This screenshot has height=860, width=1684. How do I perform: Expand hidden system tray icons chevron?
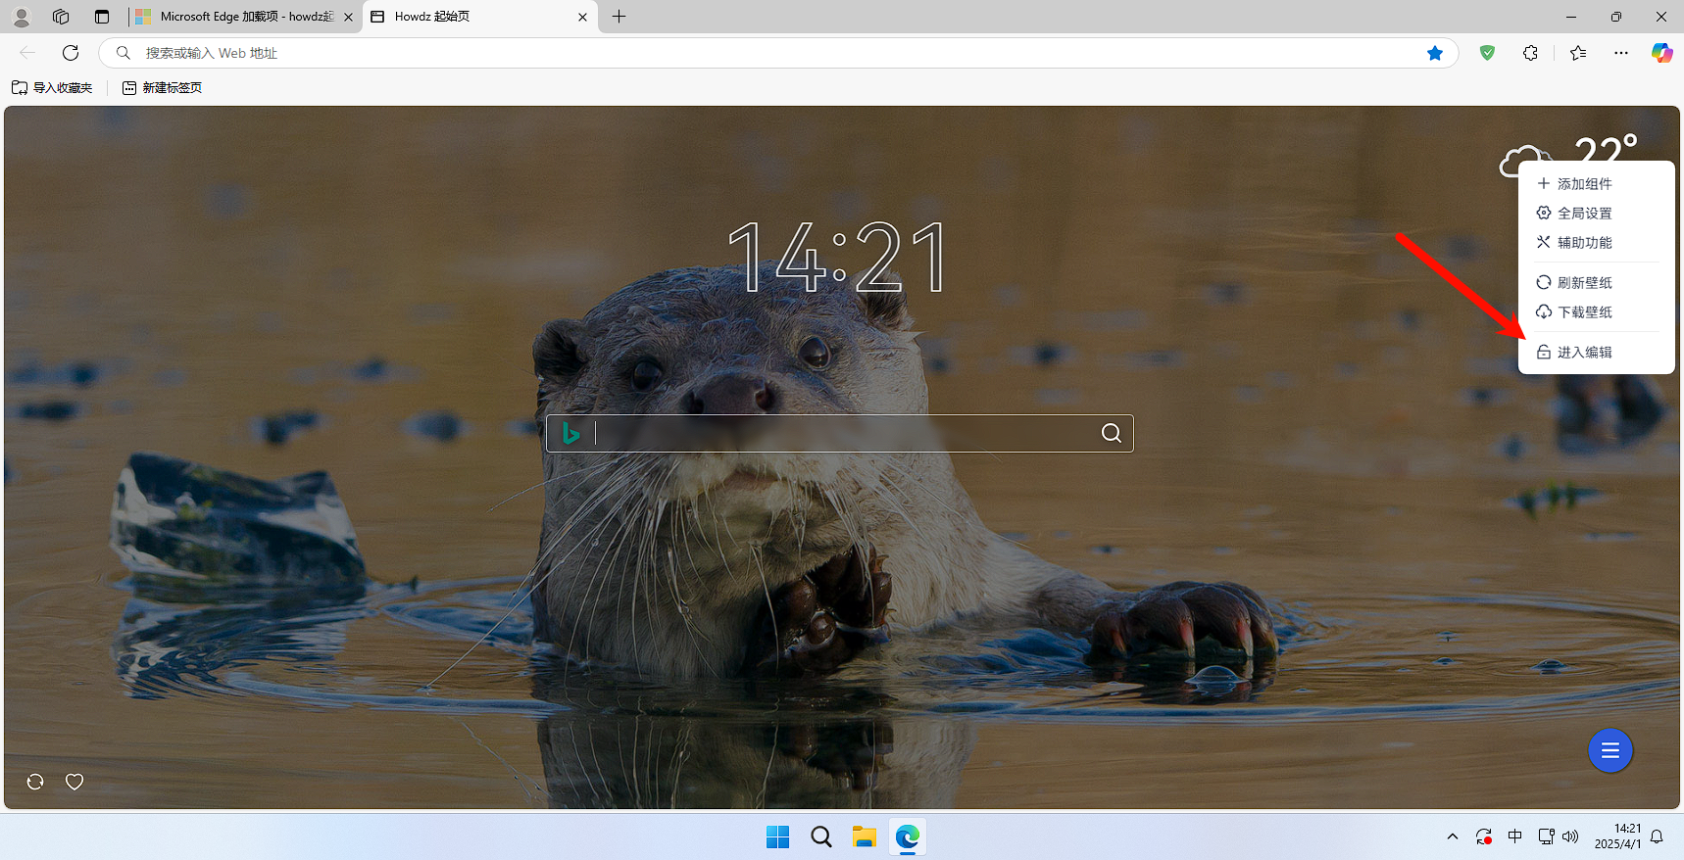coord(1453,836)
